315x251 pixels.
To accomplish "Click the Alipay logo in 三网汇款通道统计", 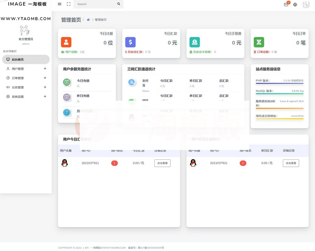I will pos(131,83).
